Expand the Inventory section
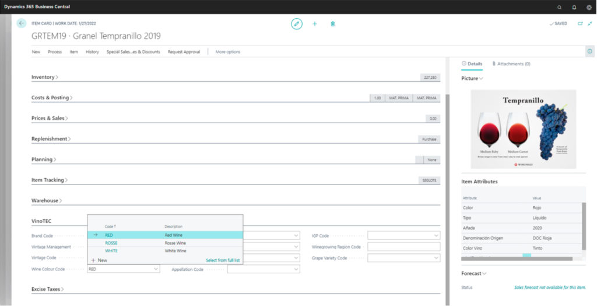This screenshot has height=306, width=597. tap(44, 77)
